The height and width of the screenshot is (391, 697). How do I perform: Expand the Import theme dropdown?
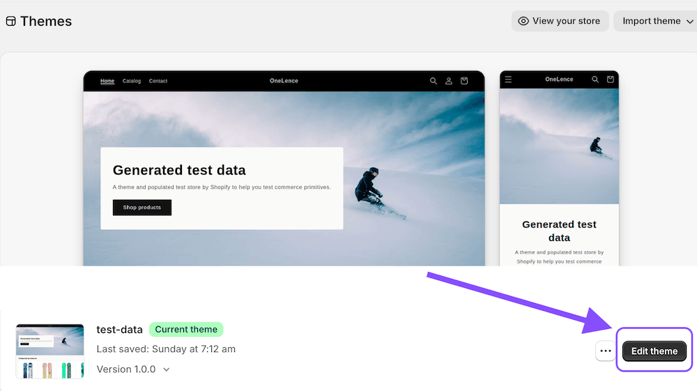[689, 22]
